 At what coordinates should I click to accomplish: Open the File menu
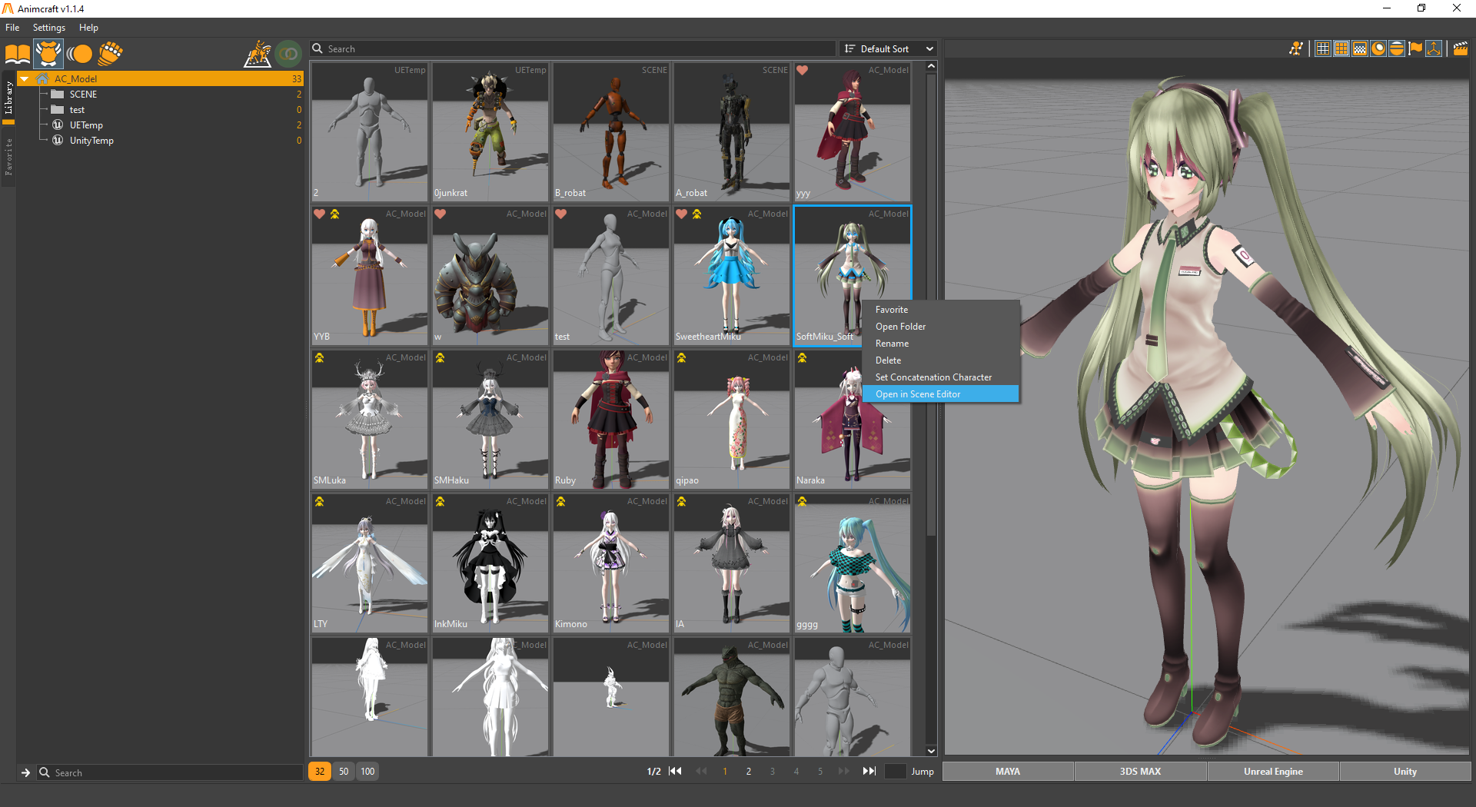(x=12, y=28)
